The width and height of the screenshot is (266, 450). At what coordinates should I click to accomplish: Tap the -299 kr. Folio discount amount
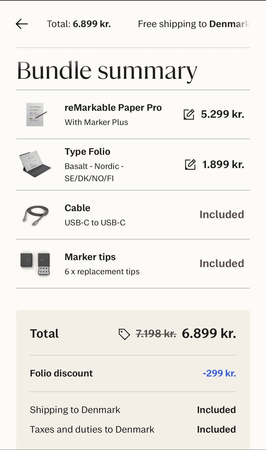[219, 373]
